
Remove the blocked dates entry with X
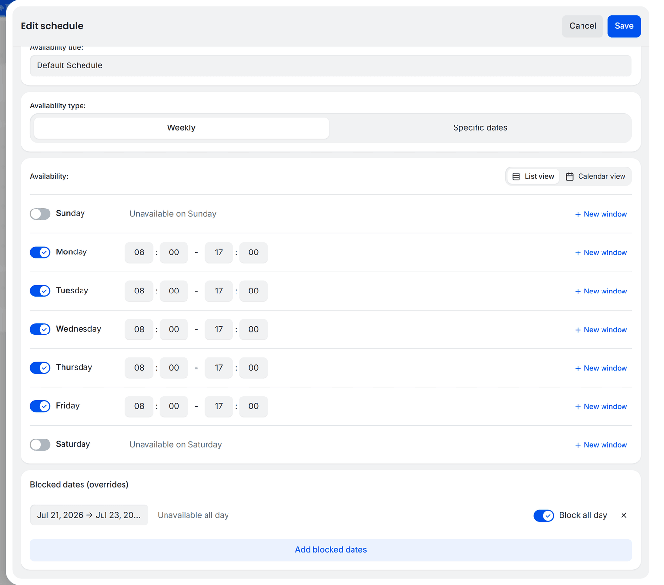click(623, 515)
